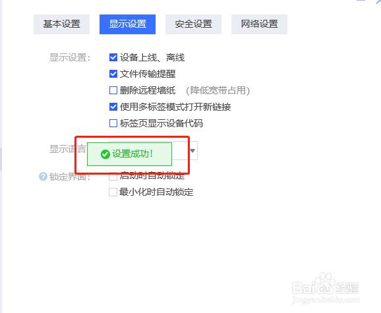Disable 使用多标签模式打开新链接 checkbox
This screenshot has width=381, height=313.
(113, 107)
